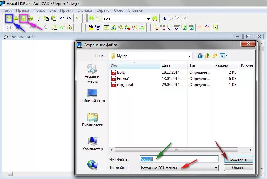Create a new file with the New File icon
The image size is (267, 179).
pos(9,18)
